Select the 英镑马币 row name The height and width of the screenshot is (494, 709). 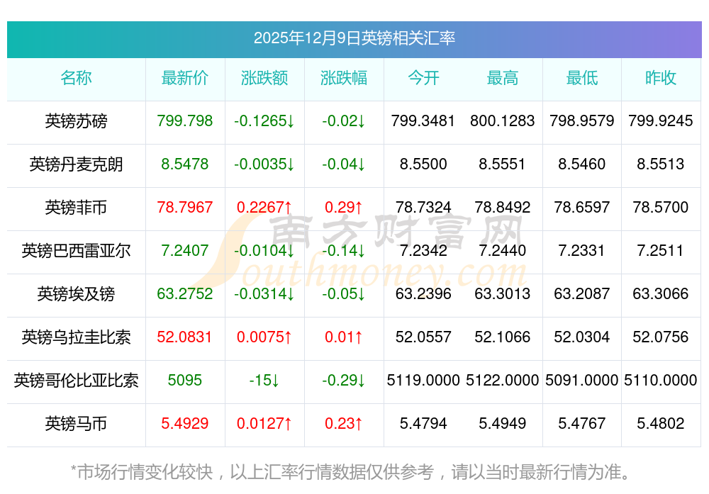76,424
